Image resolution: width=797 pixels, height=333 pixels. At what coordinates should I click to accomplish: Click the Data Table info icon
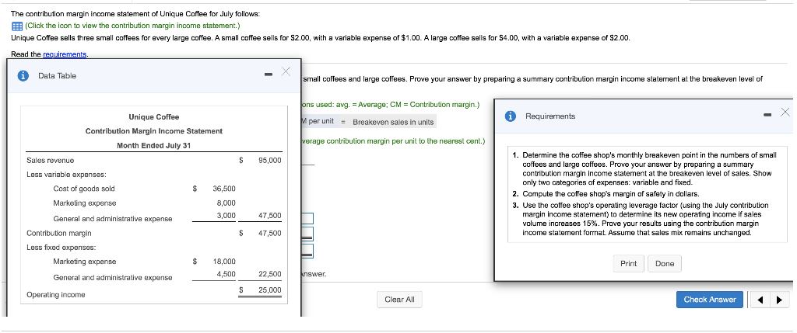tap(23, 76)
